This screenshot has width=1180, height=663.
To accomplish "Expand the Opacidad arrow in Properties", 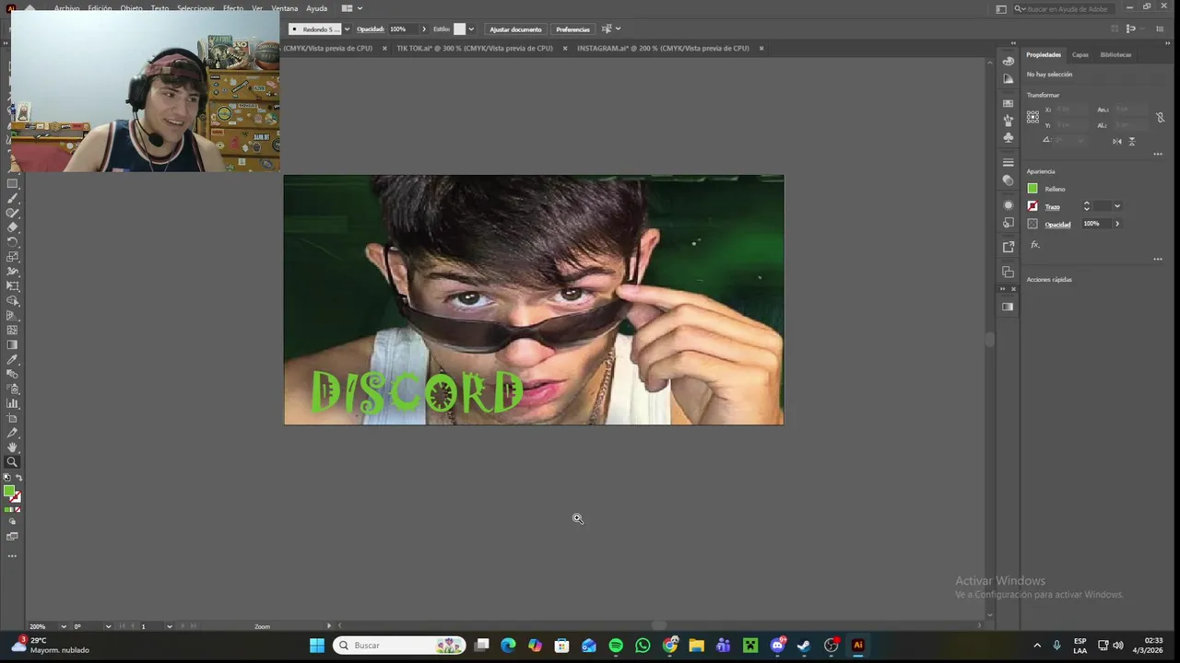I will point(1117,224).
